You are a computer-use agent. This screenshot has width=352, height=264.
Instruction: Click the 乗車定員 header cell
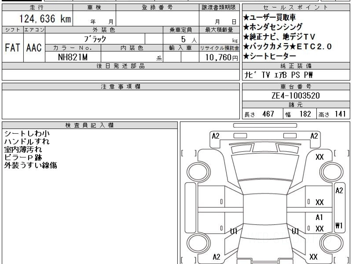(181, 30)
